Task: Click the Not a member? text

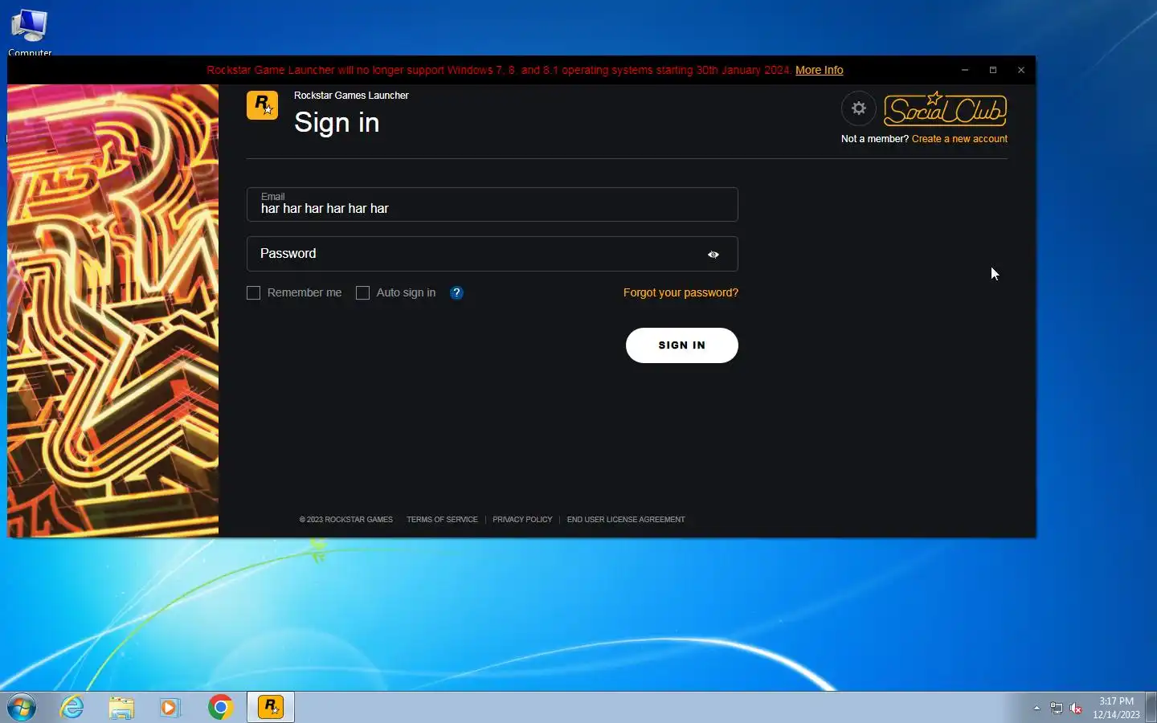Action: click(874, 139)
